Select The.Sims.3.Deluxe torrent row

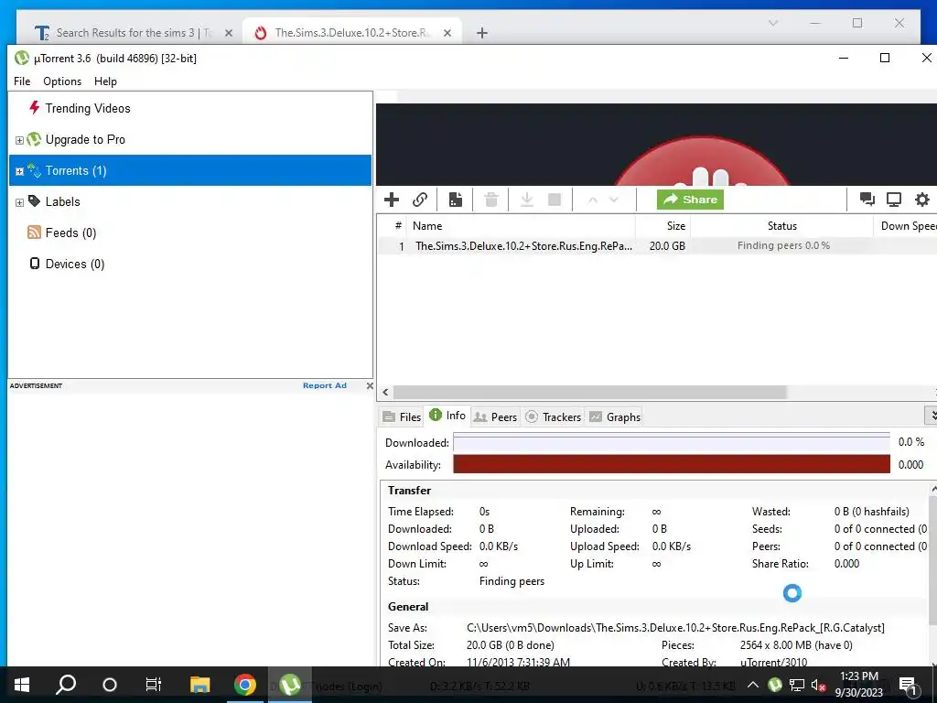(x=657, y=245)
